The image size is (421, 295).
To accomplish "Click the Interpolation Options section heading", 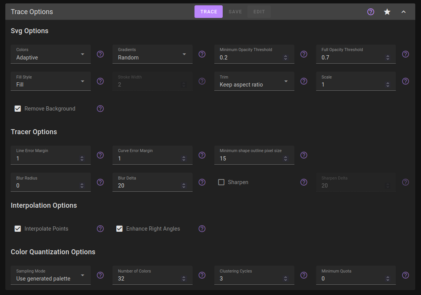I will point(44,205).
